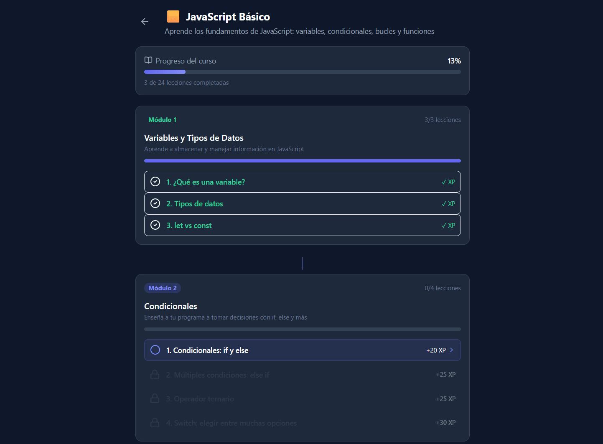This screenshot has width=603, height=444.
Task: Open the Módulo 2 badge
Action: pyautogui.click(x=163, y=288)
